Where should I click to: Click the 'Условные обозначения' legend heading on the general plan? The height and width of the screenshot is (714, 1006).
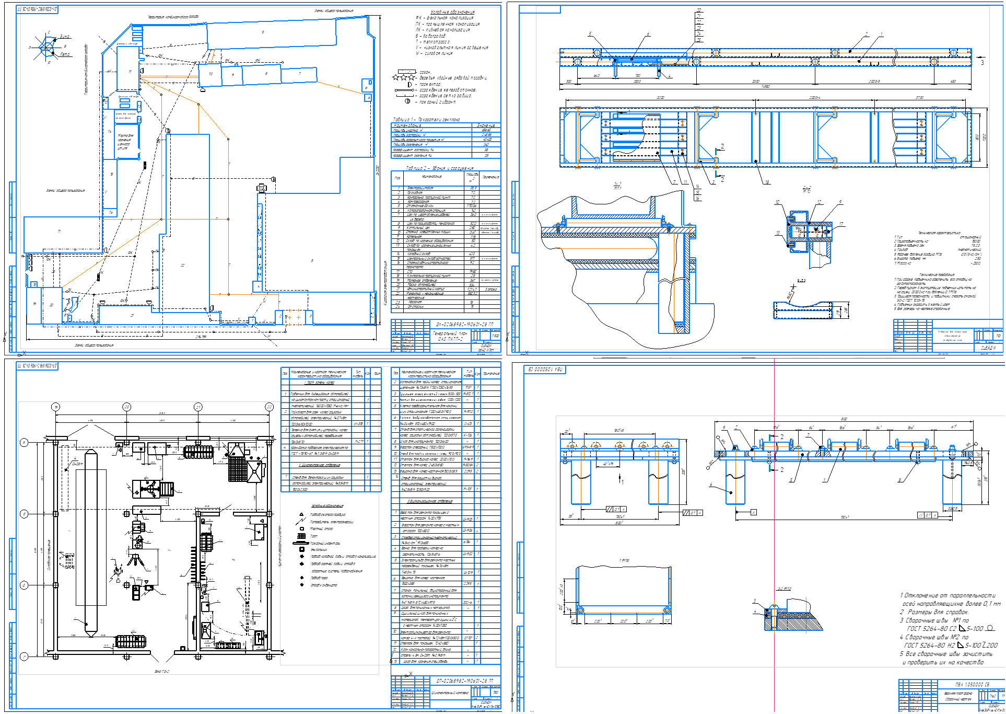452,12
